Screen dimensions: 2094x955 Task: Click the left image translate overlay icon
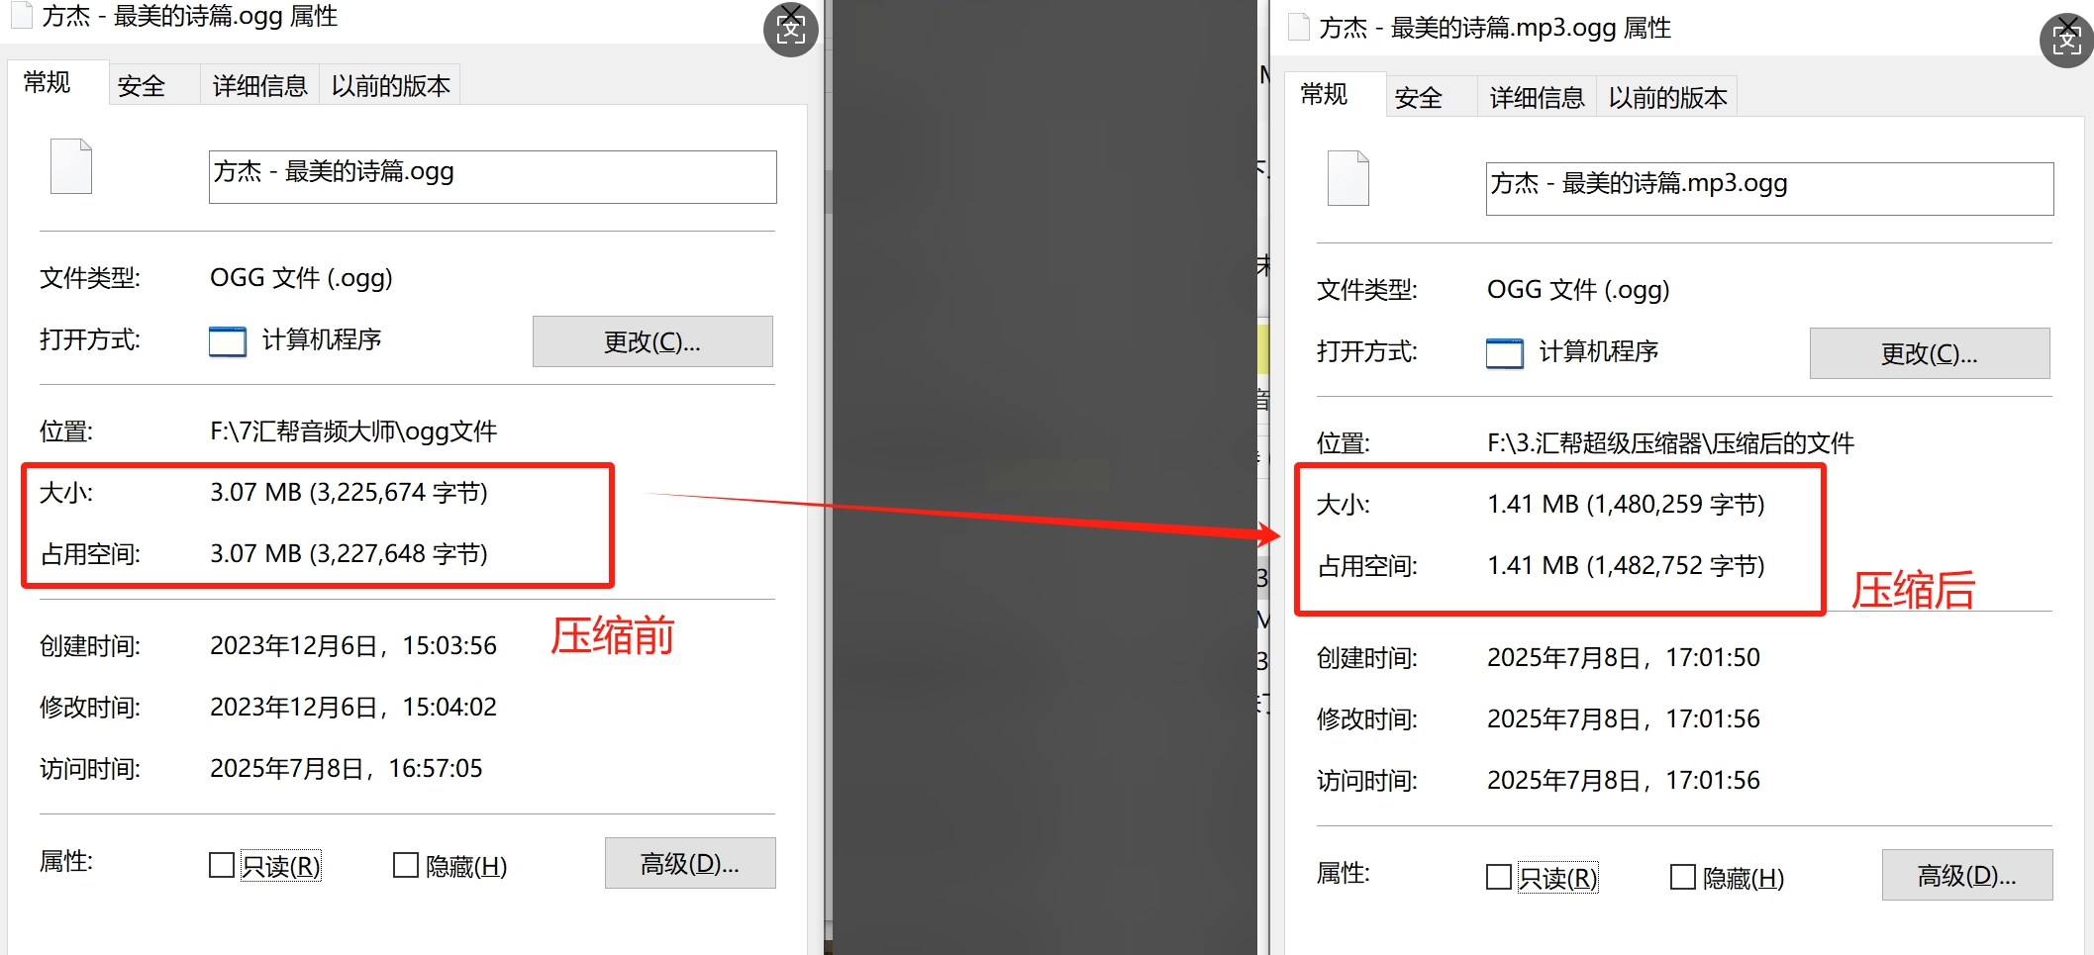click(x=791, y=30)
